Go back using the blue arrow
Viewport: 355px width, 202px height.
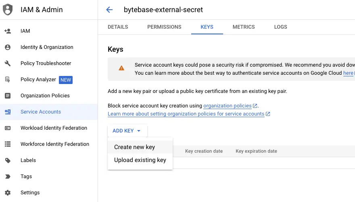click(x=109, y=10)
